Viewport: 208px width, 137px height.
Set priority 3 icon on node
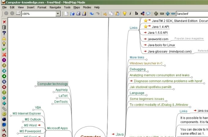[4, 71]
